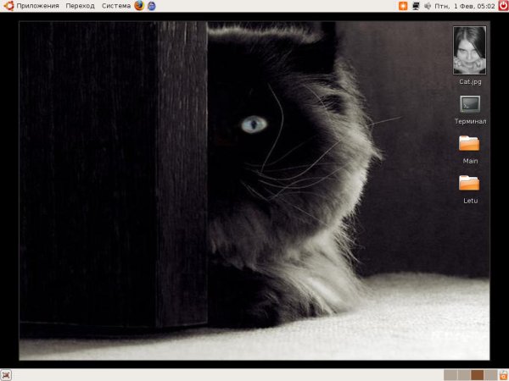Open the network monitor applet icon
The width and height of the screenshot is (509, 381).
point(416,6)
